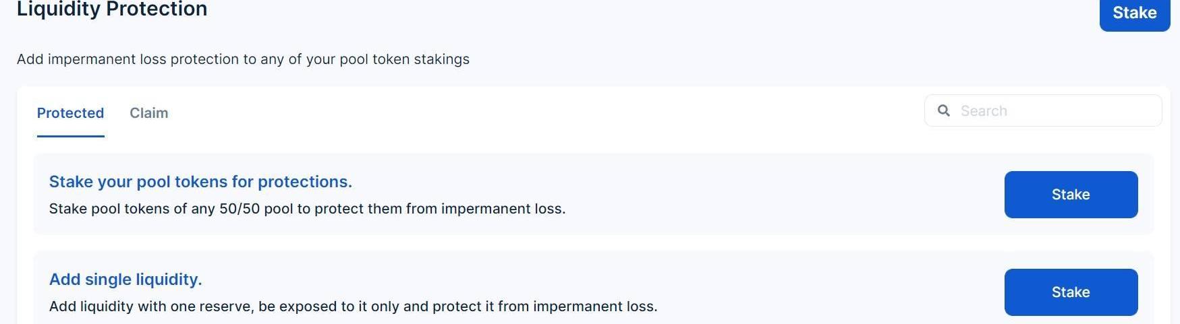The image size is (1180, 324).
Task: Focus the Search input field
Action: (x=1043, y=110)
